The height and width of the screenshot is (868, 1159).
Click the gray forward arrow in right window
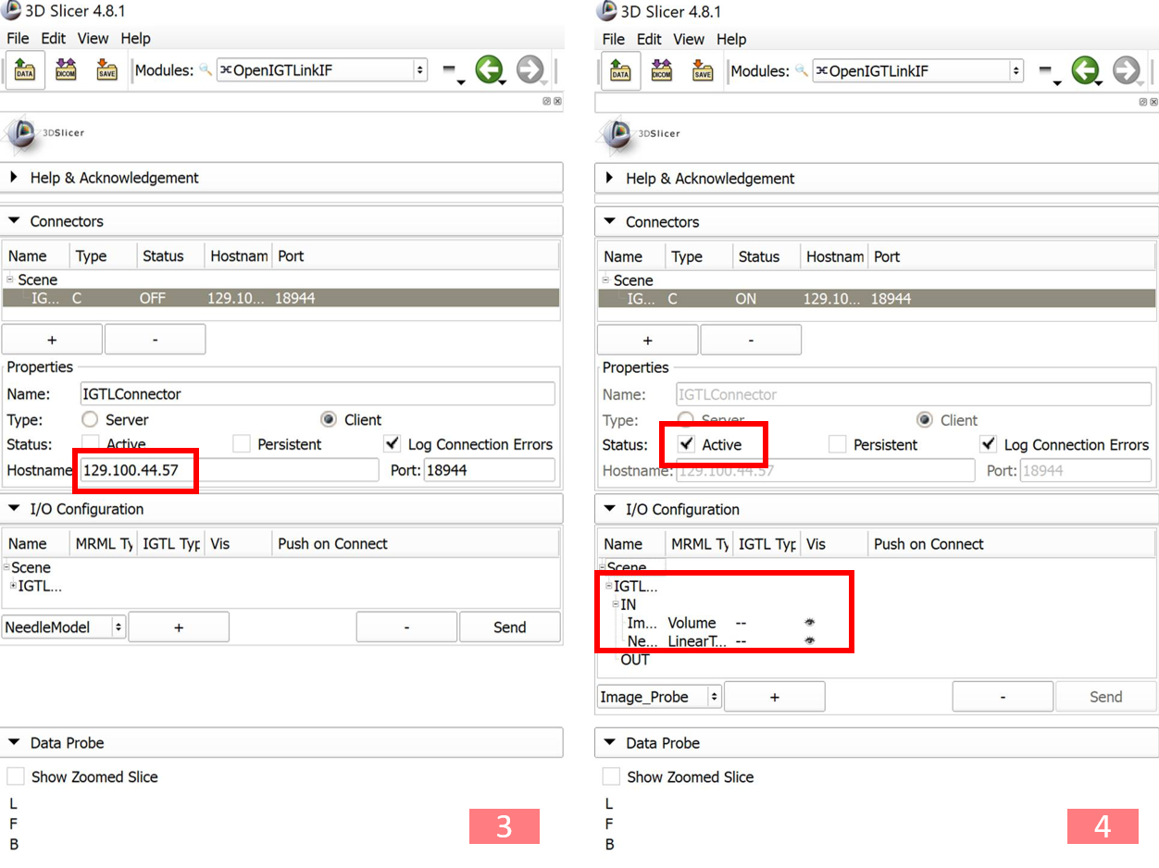tap(1126, 69)
